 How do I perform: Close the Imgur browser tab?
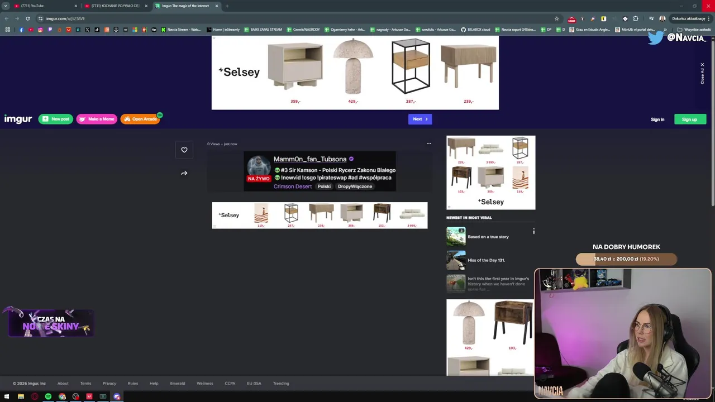tap(217, 6)
